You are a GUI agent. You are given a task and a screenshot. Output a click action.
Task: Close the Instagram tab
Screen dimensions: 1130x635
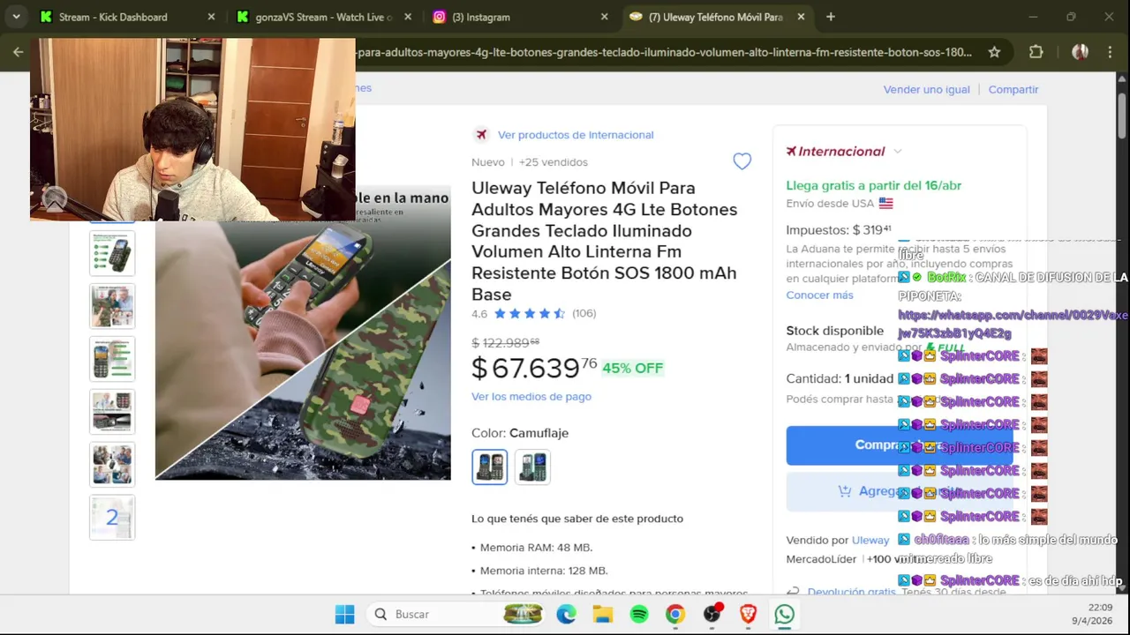(604, 17)
